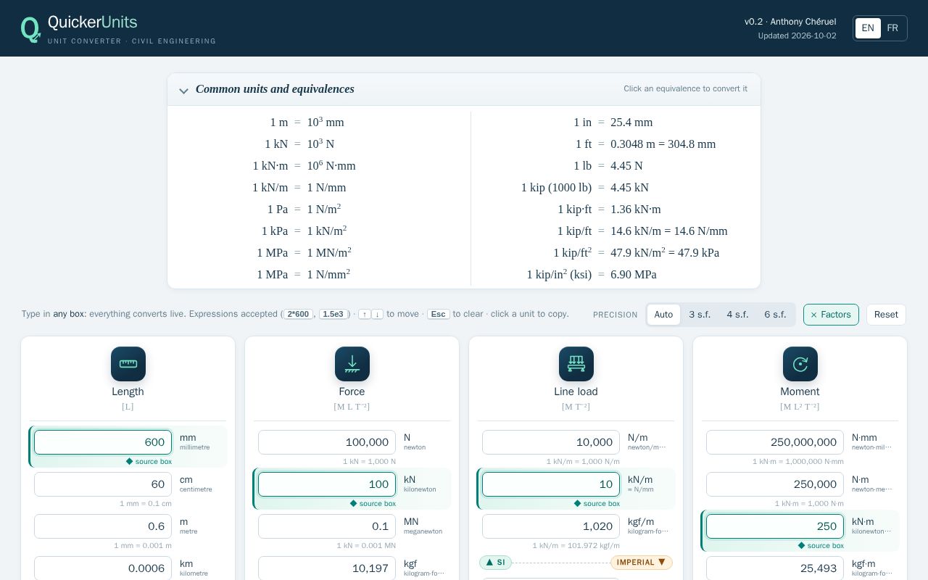928x580 pixels.
Task: Copy the kN kilonewton unit label
Action: pos(420,484)
